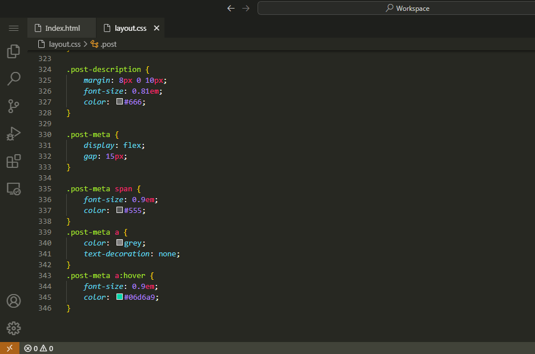
Task: Show errors and warnings count panel
Action: coord(39,348)
